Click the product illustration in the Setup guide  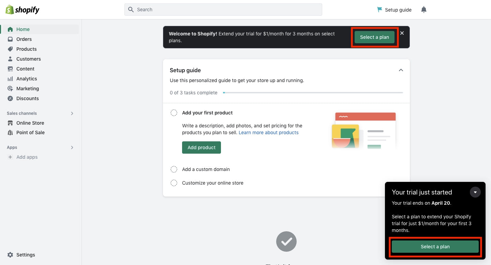pyautogui.click(x=364, y=131)
